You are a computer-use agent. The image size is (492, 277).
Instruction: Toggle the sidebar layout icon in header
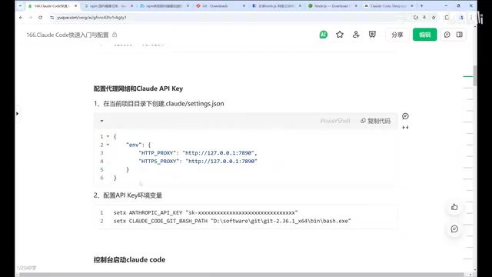tap(460, 35)
